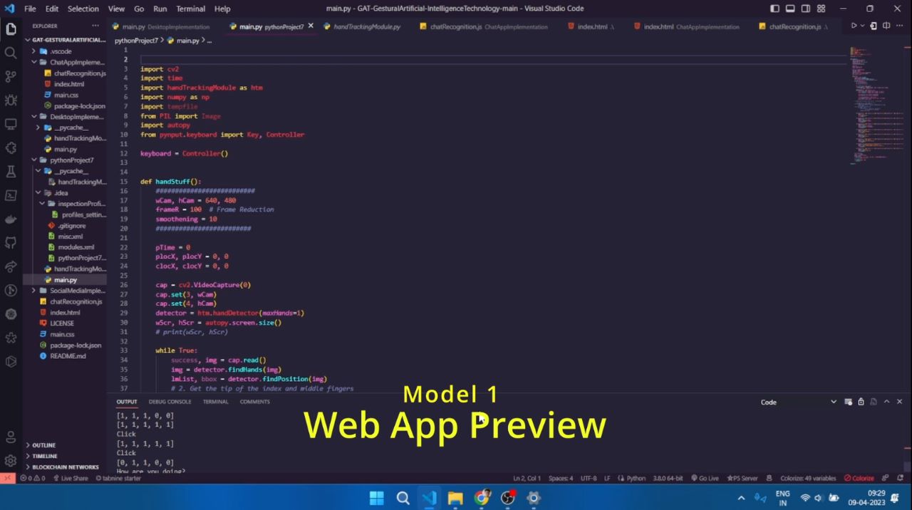
Task: Click errors and warnings count in status bar
Action: coord(33,478)
